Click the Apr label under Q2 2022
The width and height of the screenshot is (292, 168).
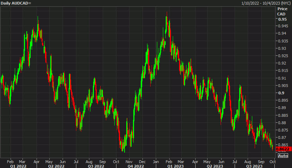[37, 162]
